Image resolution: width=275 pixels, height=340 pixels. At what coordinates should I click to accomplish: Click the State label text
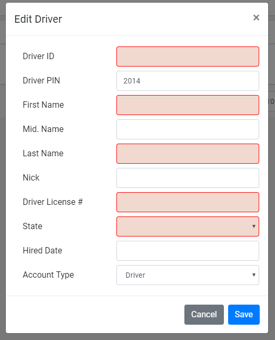[33, 226]
